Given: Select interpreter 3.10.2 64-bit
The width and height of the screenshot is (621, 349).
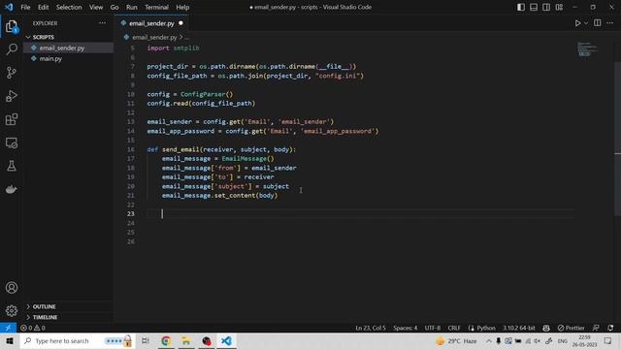Looking at the screenshot, I should click(519, 328).
